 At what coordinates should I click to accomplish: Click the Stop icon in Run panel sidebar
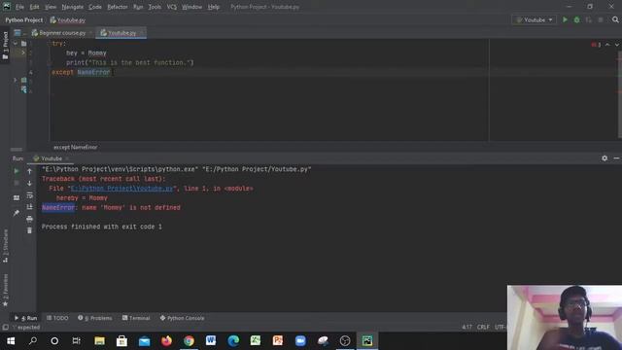[17, 183]
